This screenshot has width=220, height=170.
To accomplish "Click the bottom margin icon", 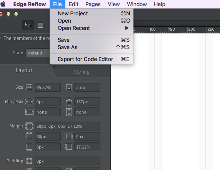I will point(29,147).
